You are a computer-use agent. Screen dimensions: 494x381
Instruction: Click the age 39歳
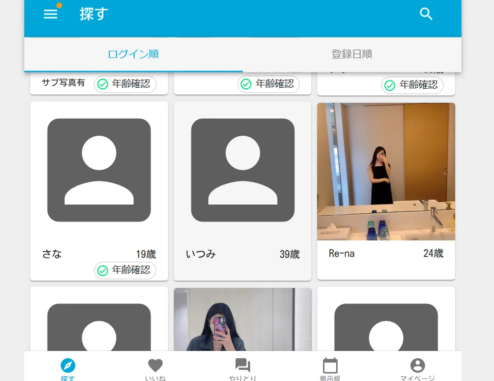pos(290,254)
